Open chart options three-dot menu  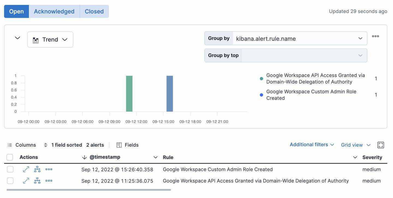click(376, 36)
